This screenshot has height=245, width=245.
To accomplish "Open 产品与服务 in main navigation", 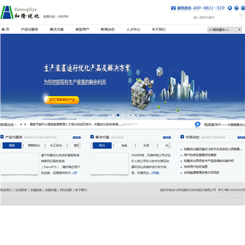I will click(x=29, y=29).
